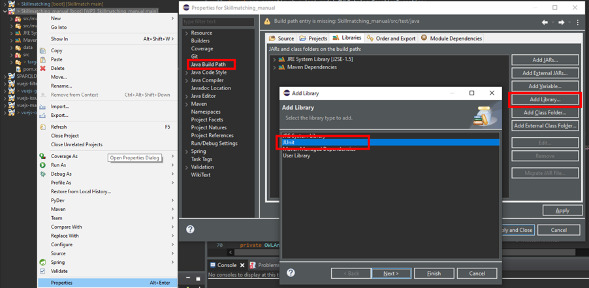This screenshot has height=288, width=589.
Task: Click Next in Add Library dialog
Action: 391,274
